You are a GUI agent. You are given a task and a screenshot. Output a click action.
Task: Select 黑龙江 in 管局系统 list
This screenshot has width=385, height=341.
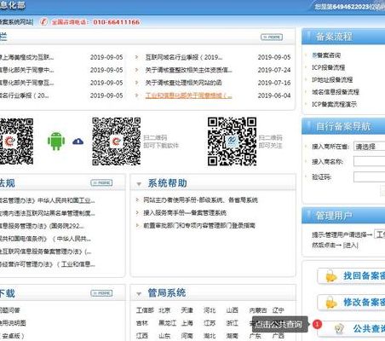[x=168, y=323]
